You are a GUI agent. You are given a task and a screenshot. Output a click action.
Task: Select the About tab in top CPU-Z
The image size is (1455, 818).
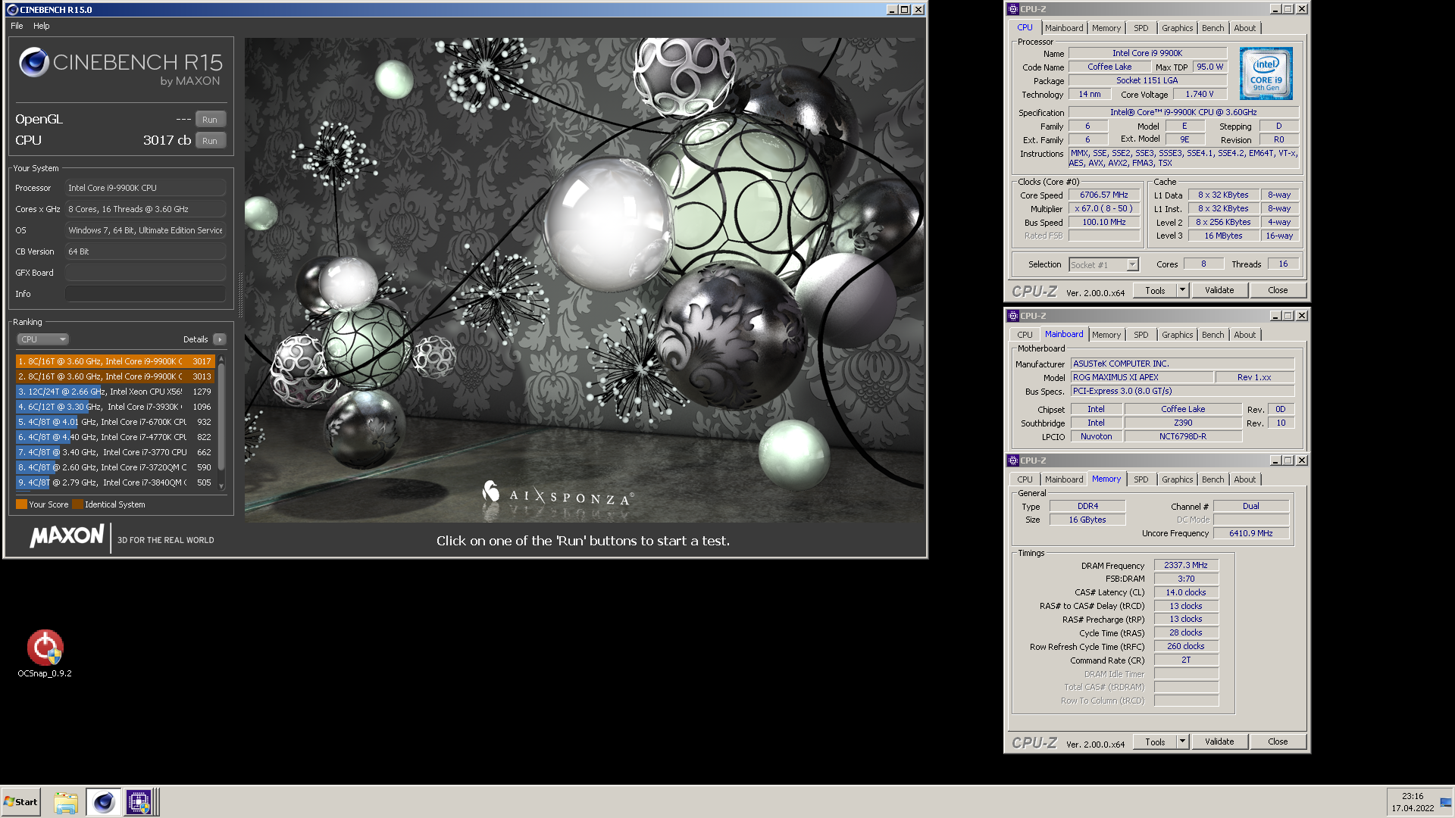coord(1244,28)
